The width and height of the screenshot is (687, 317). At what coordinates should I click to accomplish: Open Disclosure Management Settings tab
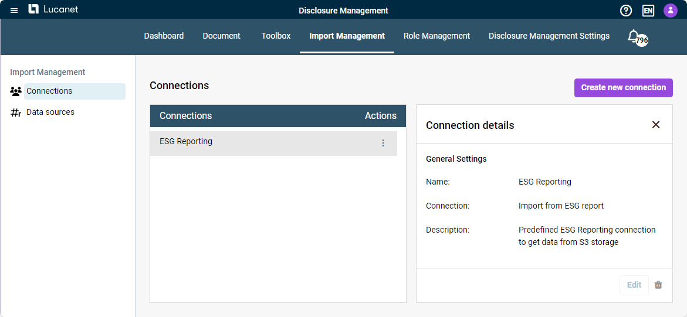(x=549, y=36)
